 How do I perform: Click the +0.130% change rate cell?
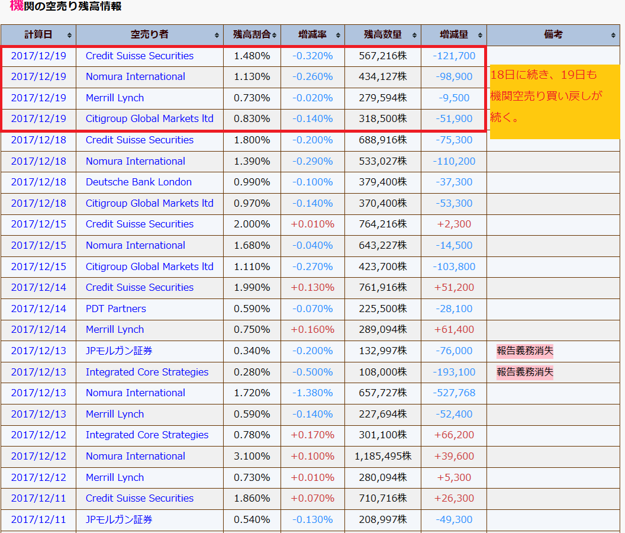pos(313,288)
